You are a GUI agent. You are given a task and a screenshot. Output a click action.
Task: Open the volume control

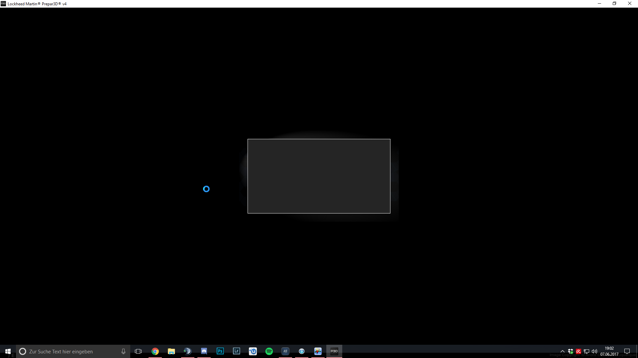594,351
